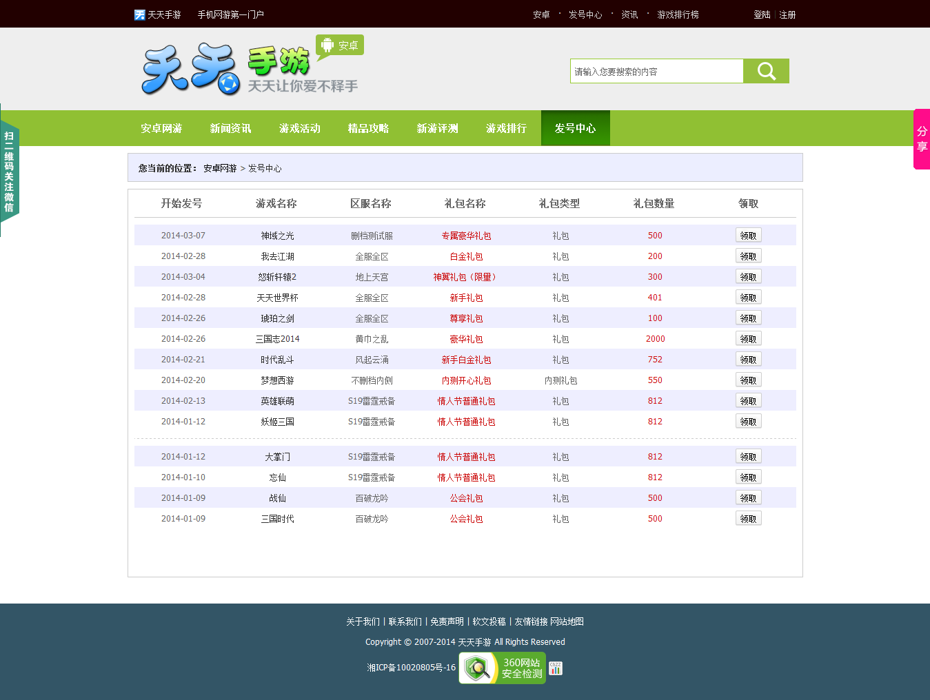Switch to the 安卓网游 navigation tab
The height and width of the screenshot is (700, 930).
(x=161, y=127)
